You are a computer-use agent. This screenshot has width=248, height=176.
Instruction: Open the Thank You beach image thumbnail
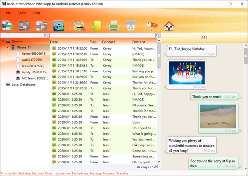point(218,116)
